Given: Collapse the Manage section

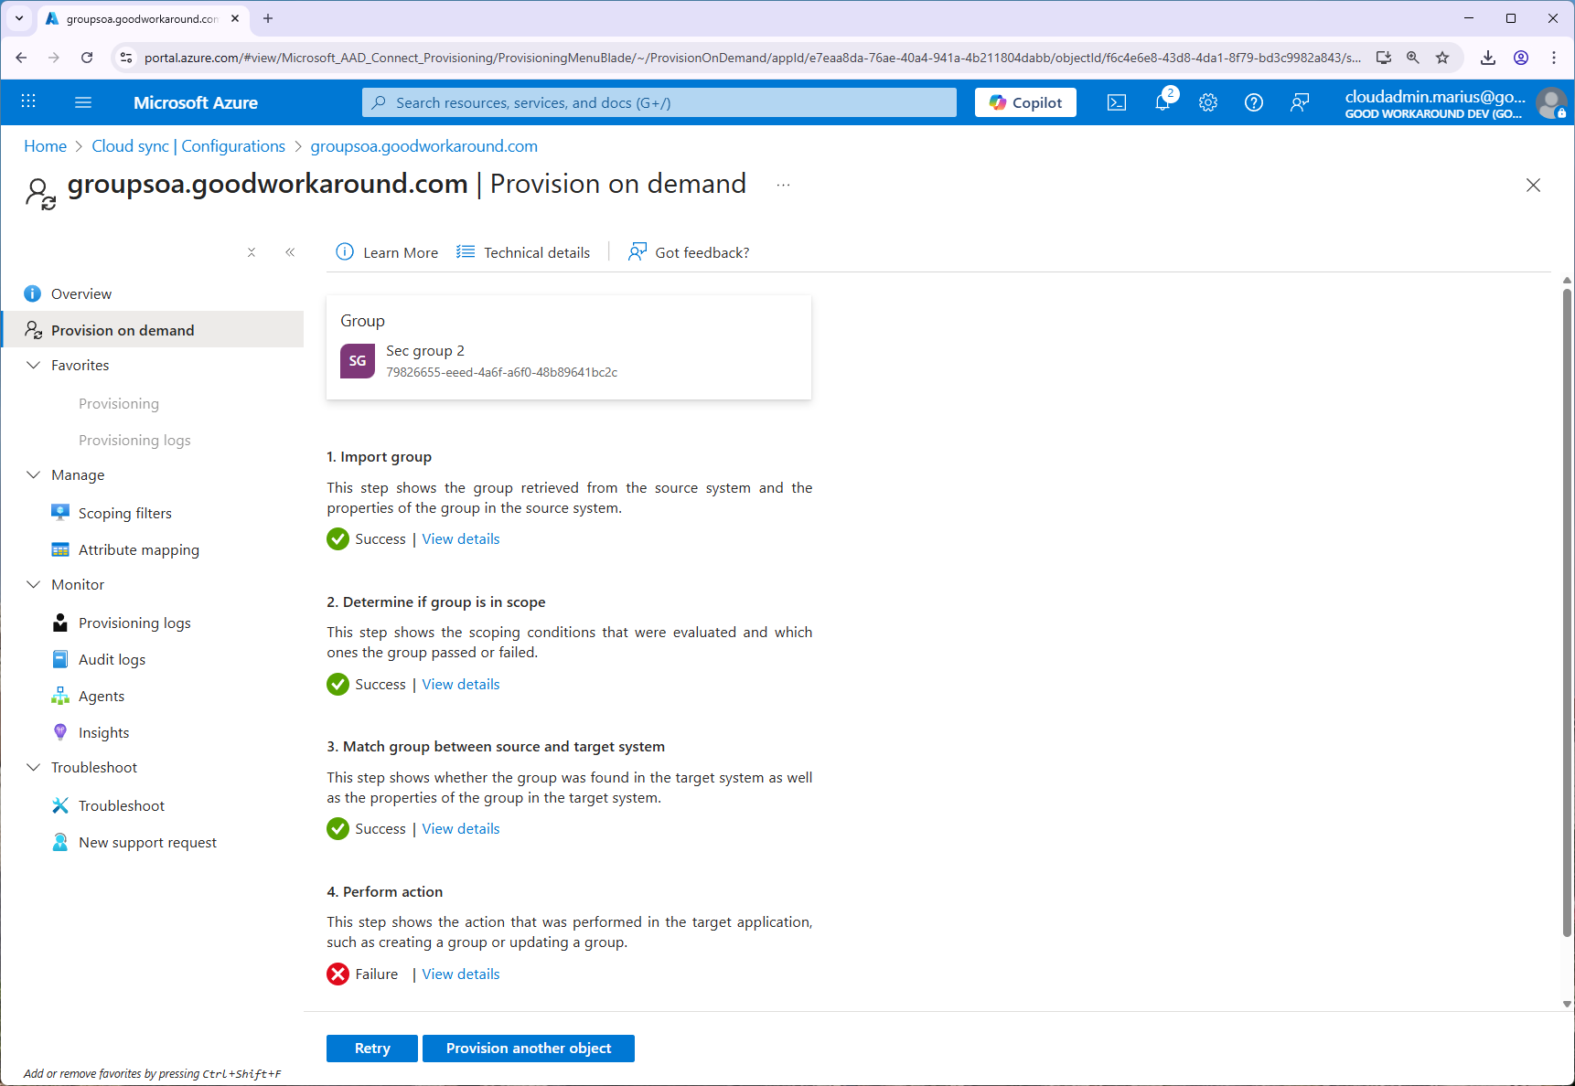Looking at the screenshot, I should tap(34, 474).
